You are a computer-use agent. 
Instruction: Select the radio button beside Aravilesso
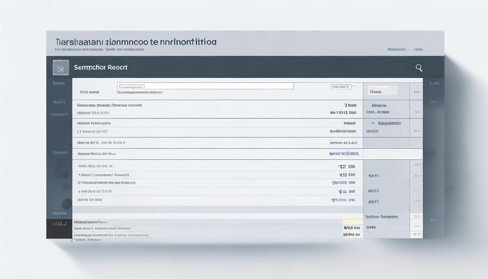[x=373, y=124]
